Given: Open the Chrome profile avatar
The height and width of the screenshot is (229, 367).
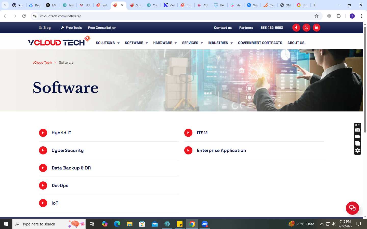Looking at the screenshot, I should (352, 16).
